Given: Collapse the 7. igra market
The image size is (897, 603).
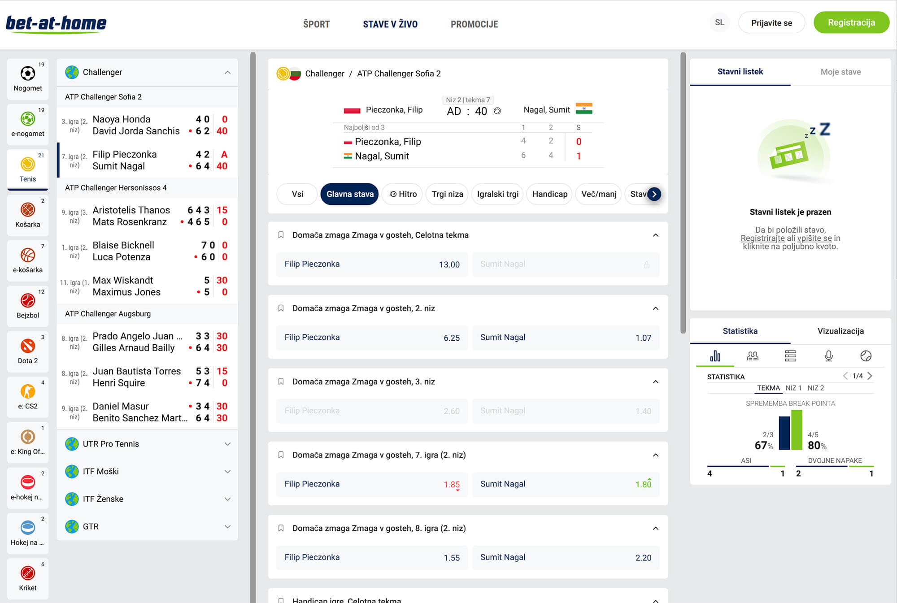Looking at the screenshot, I should click(x=656, y=455).
